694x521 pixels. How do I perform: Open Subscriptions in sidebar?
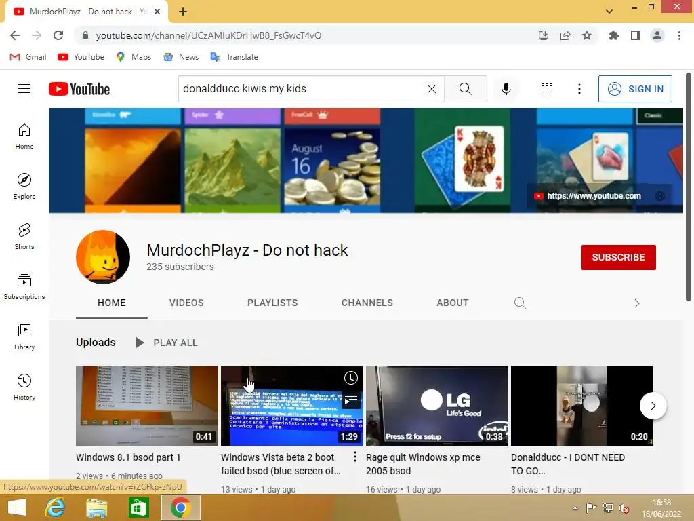pos(24,287)
